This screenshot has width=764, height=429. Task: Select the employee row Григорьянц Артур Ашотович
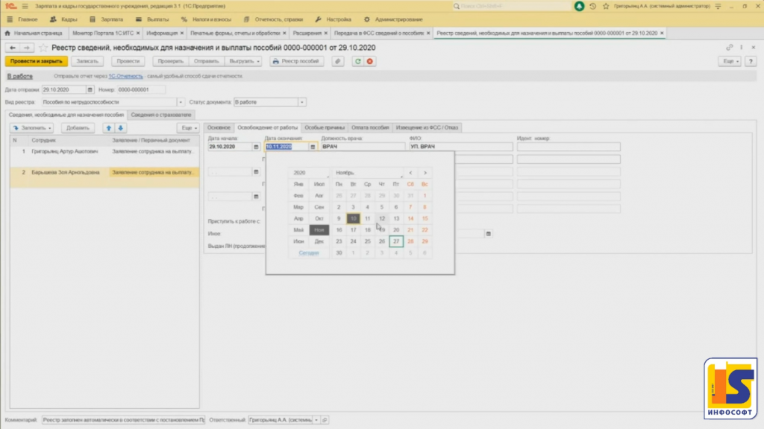coord(64,151)
